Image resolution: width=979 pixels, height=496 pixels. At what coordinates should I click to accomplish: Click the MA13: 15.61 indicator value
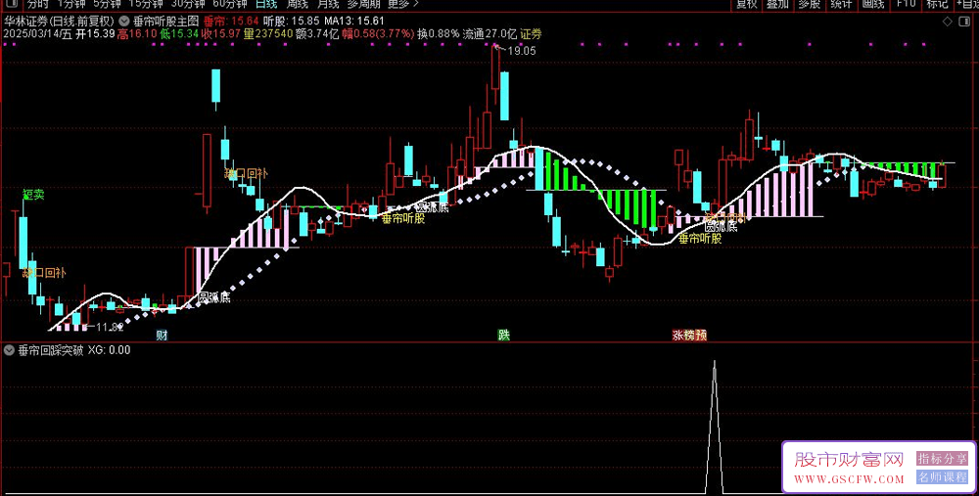point(354,20)
